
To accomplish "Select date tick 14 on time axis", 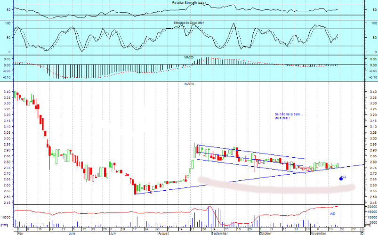I will pyautogui.click(x=181, y=229).
